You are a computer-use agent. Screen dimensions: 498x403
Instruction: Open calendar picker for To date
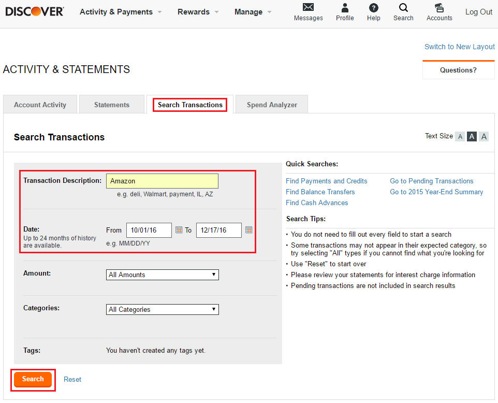tap(248, 230)
